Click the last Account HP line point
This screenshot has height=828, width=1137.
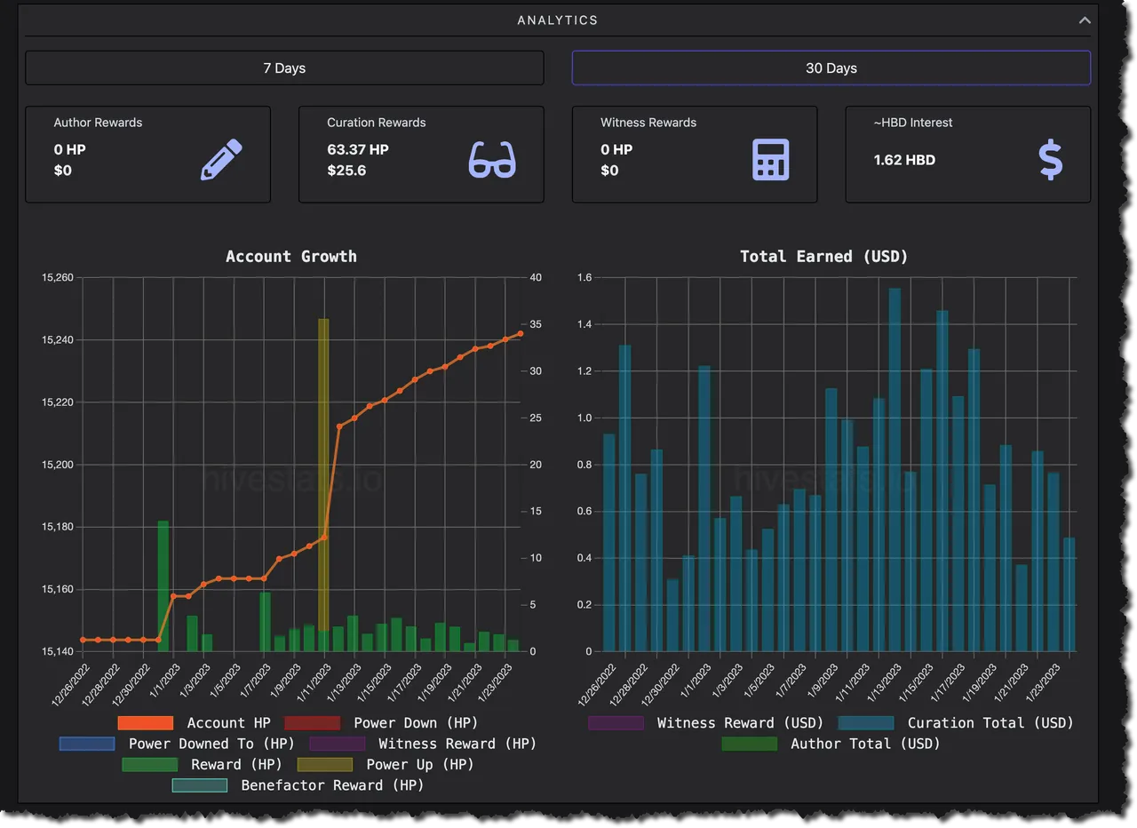point(521,334)
